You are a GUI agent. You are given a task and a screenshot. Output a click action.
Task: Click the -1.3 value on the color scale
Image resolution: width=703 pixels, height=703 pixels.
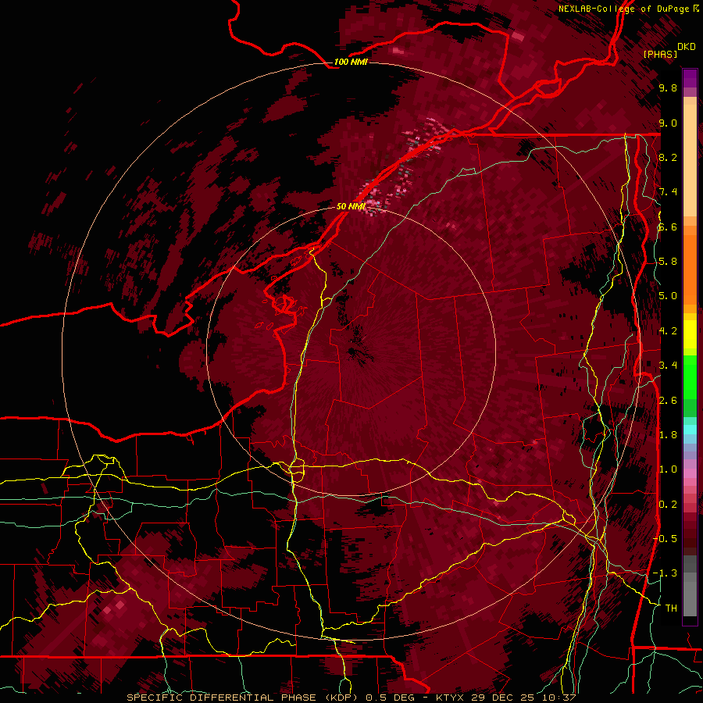click(665, 573)
